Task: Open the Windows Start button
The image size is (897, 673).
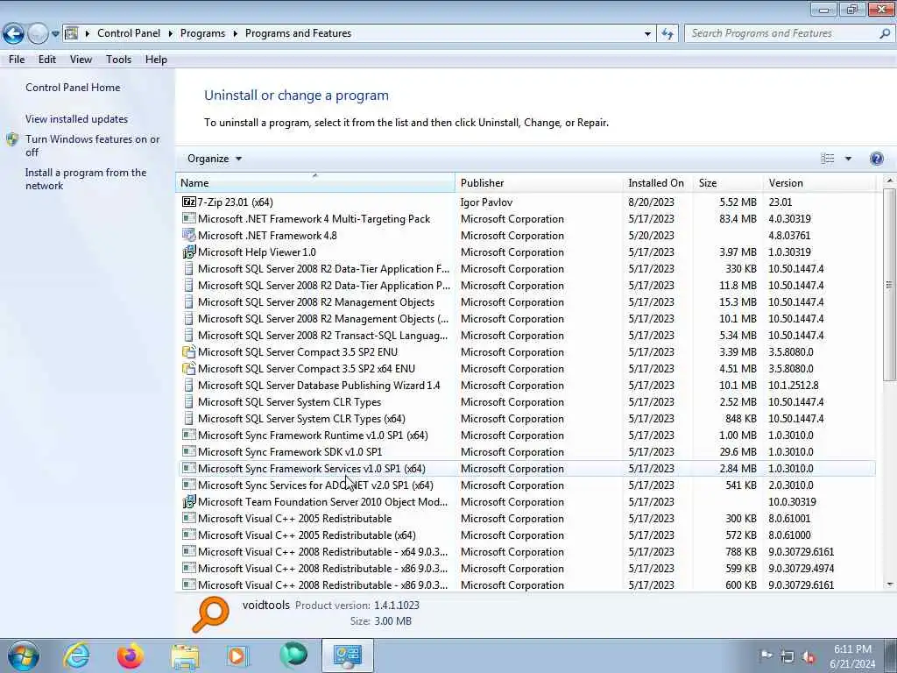Action: 23,655
